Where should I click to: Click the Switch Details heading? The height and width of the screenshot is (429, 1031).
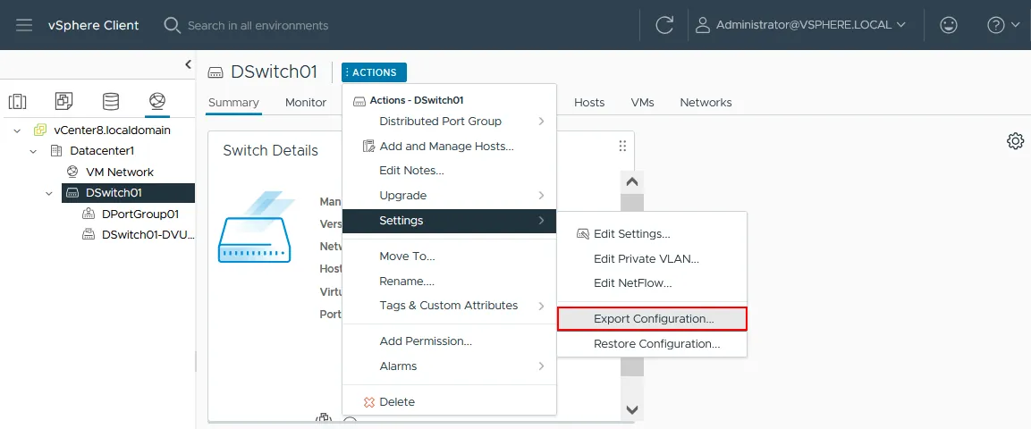click(x=270, y=150)
